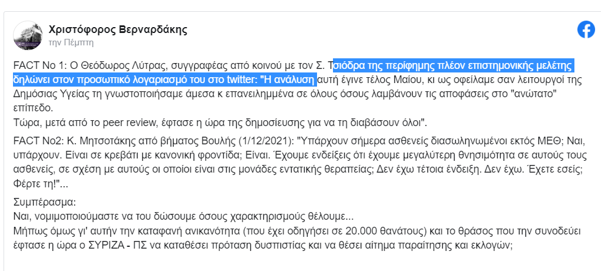Click Χριστόφορος Βερναρδάκης profile avatar
The image size is (601, 271).
[28, 35]
